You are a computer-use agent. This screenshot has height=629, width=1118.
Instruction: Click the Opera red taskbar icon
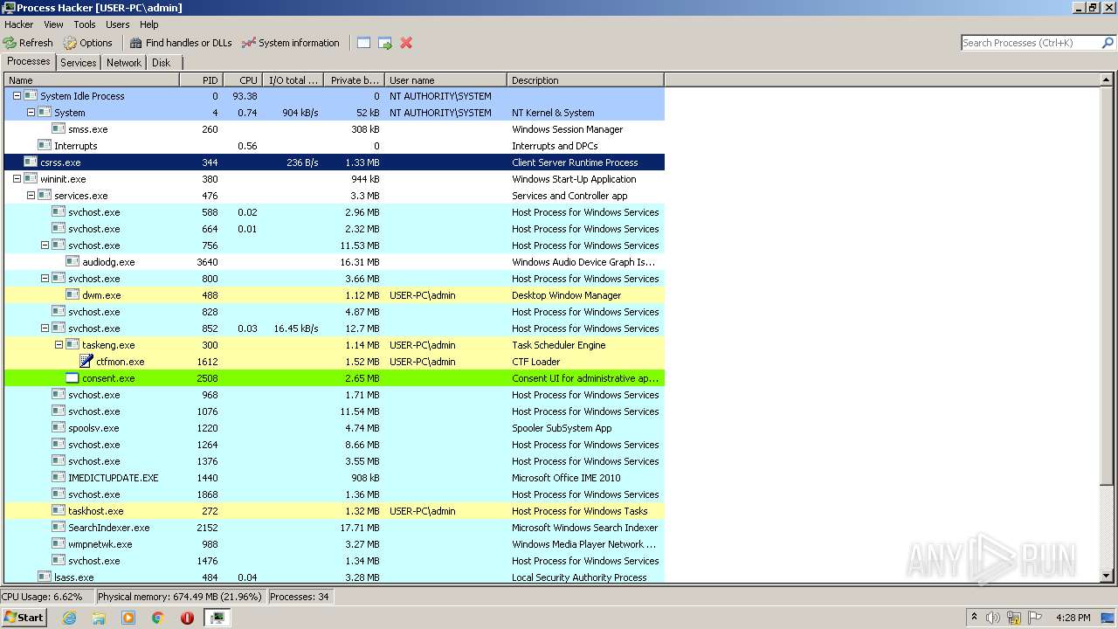187,618
